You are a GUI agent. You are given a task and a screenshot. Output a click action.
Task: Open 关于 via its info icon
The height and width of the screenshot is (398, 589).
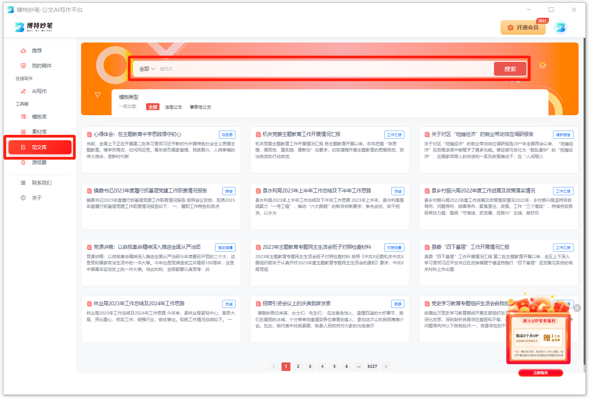point(23,198)
